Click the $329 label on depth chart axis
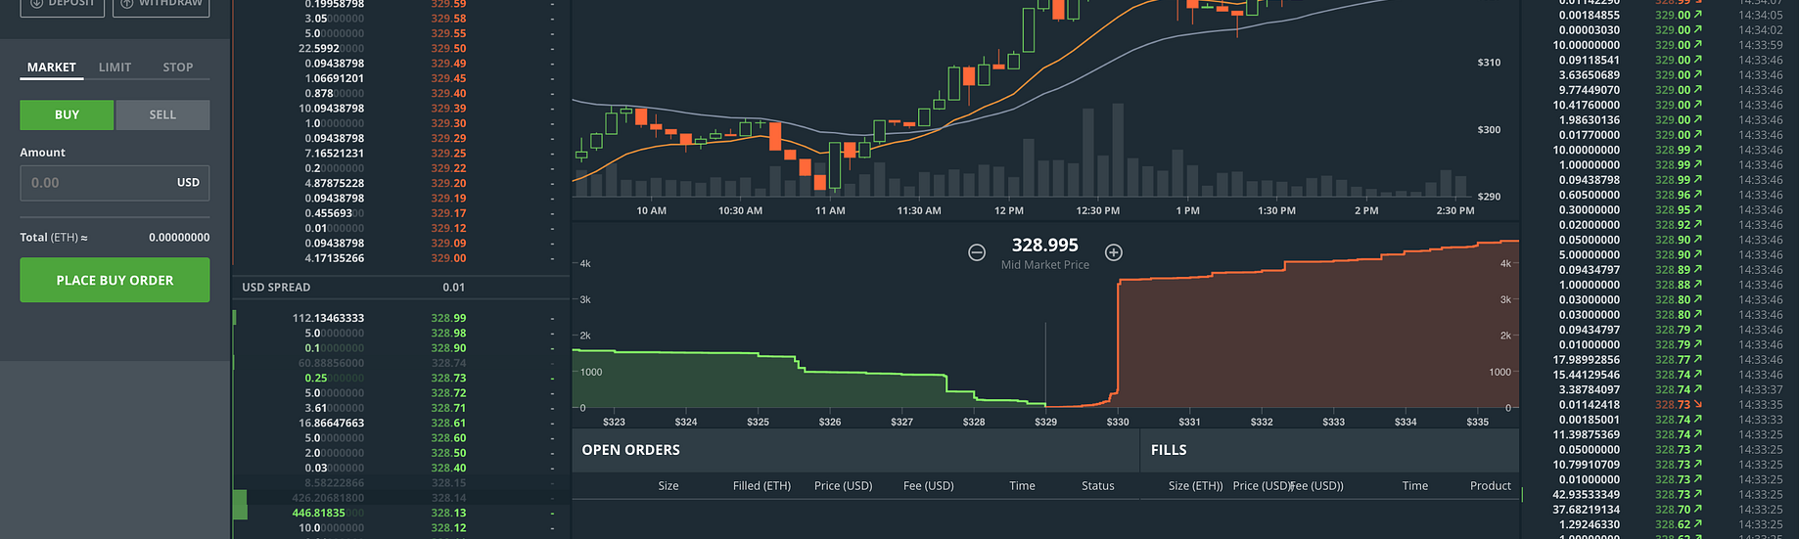This screenshot has width=1799, height=539. pos(1045,423)
